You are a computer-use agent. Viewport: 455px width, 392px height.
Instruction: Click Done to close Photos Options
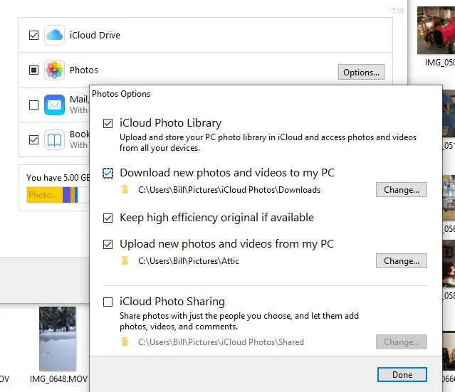click(402, 375)
